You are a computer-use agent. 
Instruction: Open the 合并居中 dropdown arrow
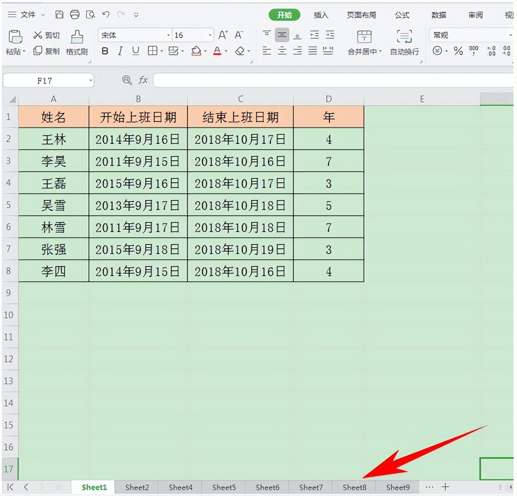point(380,52)
